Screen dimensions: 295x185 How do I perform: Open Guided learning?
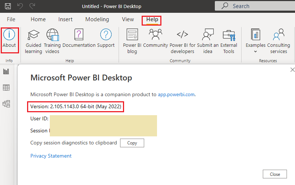point(33,41)
